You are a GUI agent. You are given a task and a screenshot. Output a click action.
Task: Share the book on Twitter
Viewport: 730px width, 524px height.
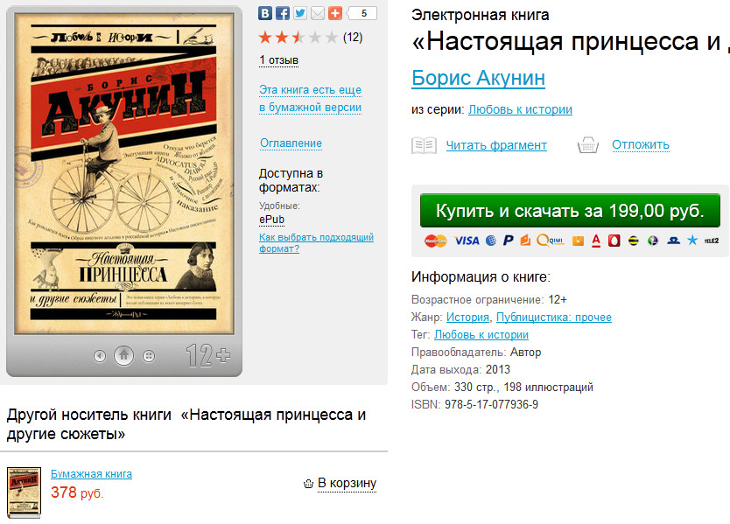pyautogui.click(x=300, y=13)
